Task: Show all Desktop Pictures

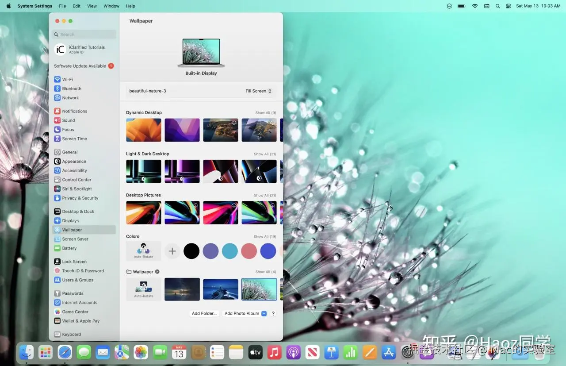Action: click(x=265, y=195)
